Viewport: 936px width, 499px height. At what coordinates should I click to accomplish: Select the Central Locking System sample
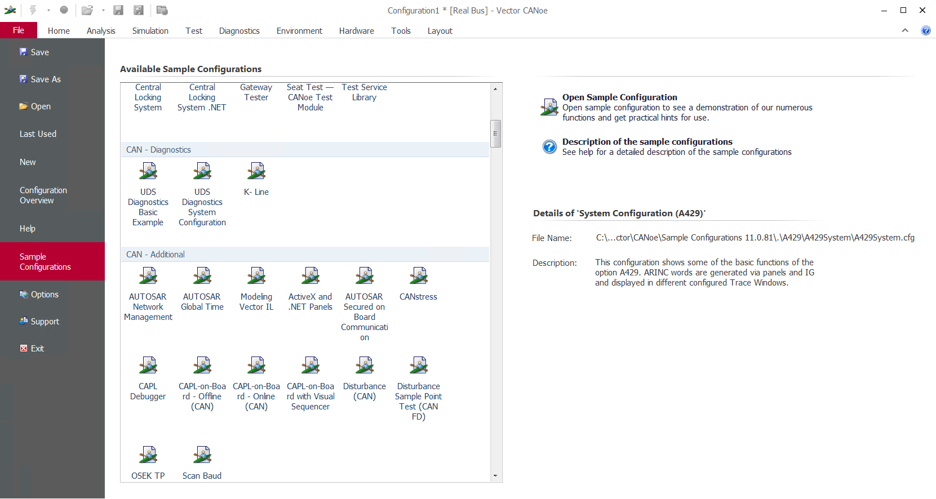tap(148, 97)
